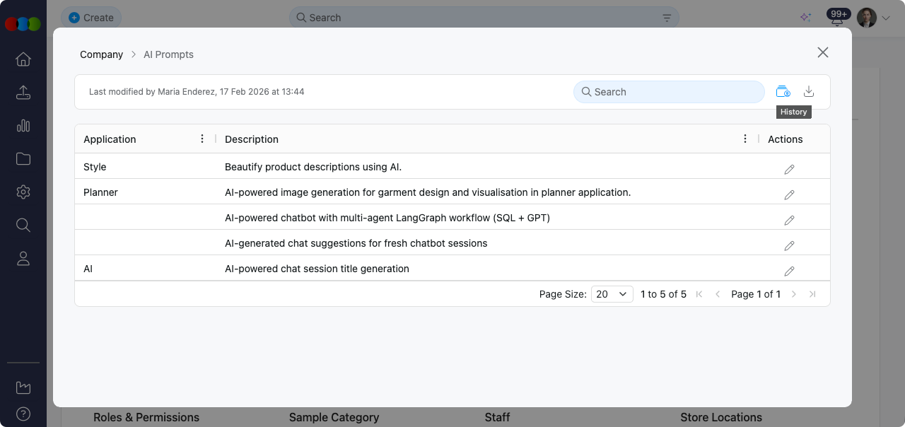This screenshot has width=905, height=427.
Task: Click the download export icon
Action: tap(809, 91)
